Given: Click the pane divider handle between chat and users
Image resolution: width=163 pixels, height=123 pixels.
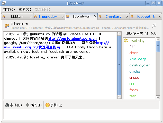Looking at the screenshot, I should [x=122, y=65].
